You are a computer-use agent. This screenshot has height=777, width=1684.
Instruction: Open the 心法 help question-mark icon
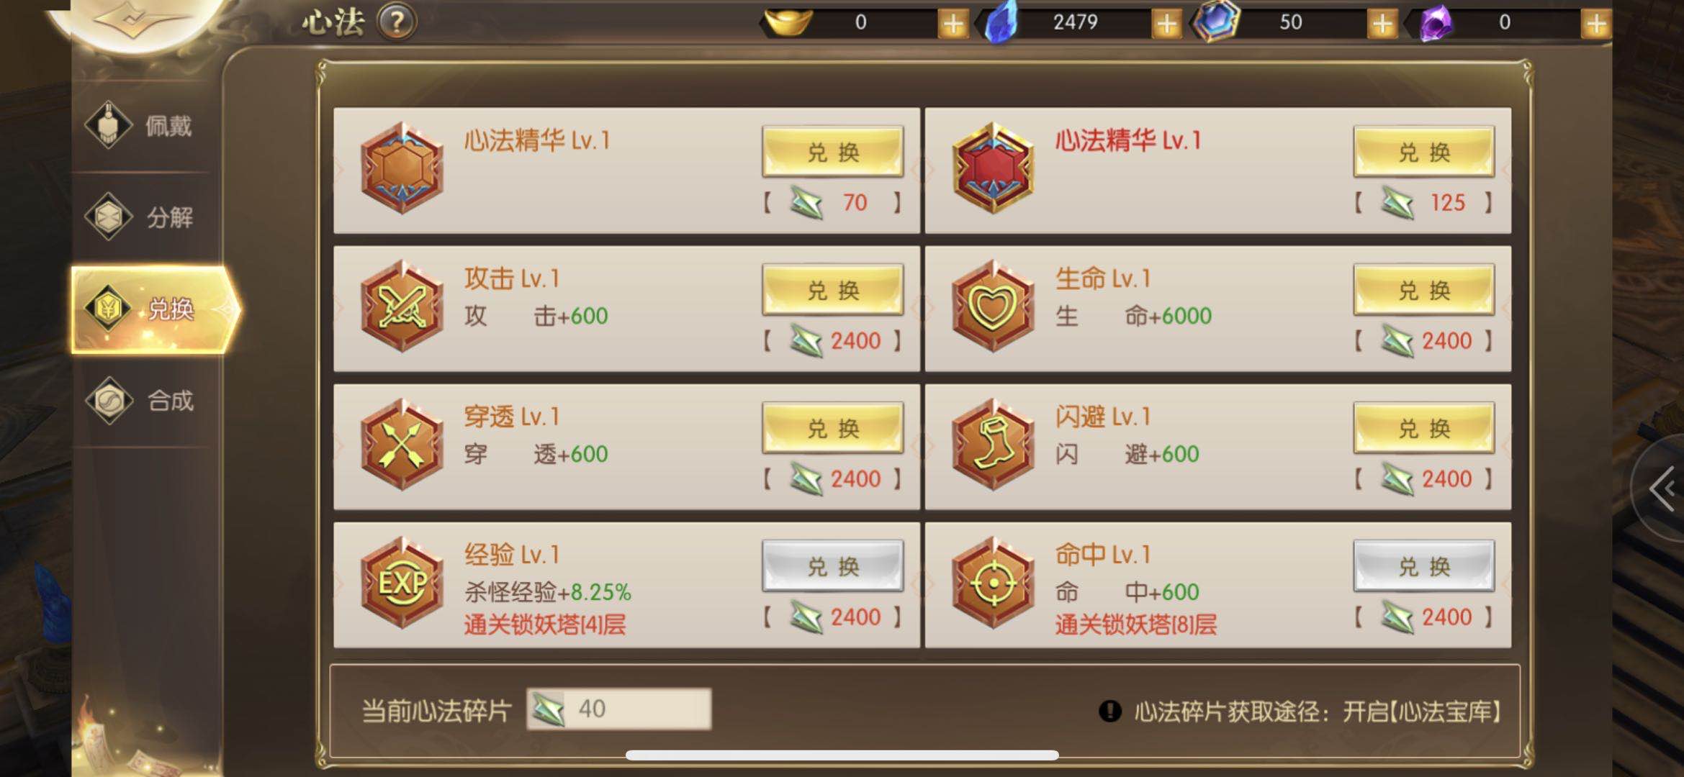coord(397,22)
